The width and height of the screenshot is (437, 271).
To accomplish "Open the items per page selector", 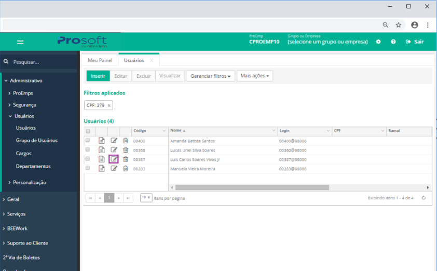I will pyautogui.click(x=146, y=198).
